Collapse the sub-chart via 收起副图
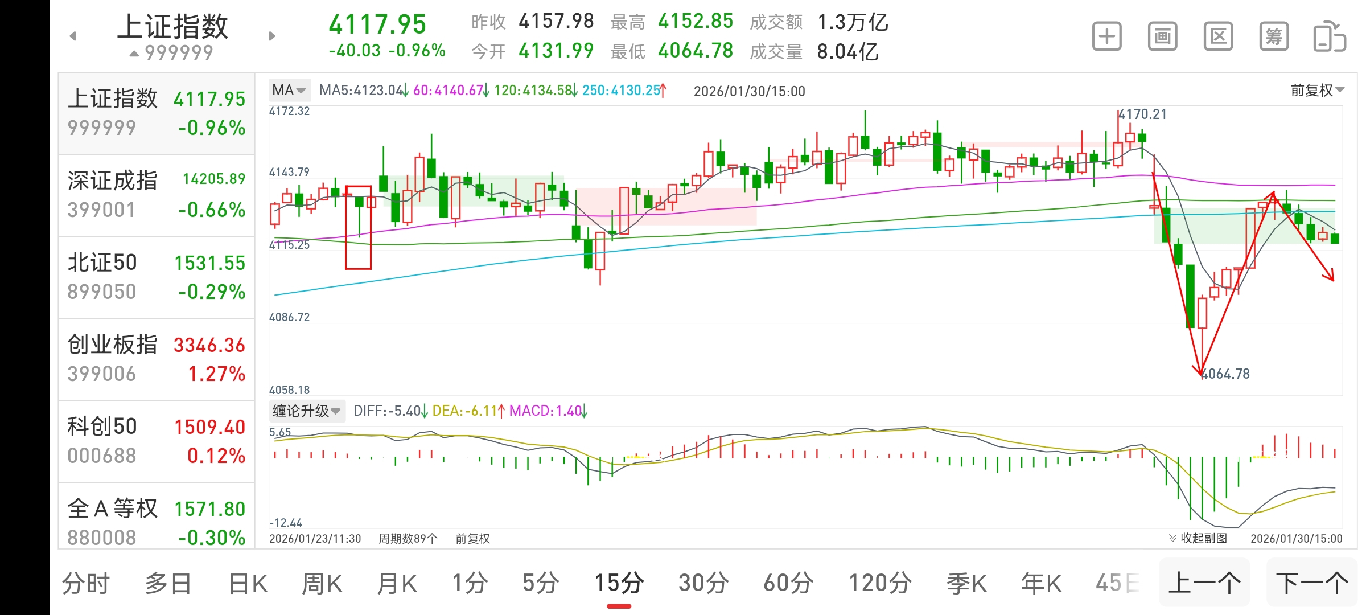 click(1198, 538)
